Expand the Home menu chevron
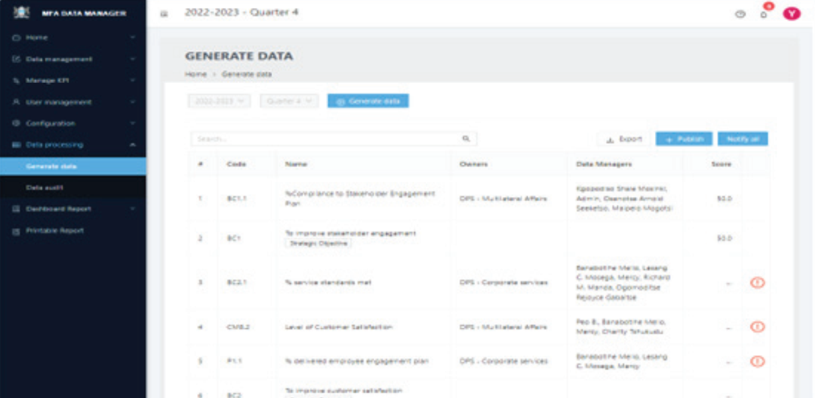 [x=133, y=38]
